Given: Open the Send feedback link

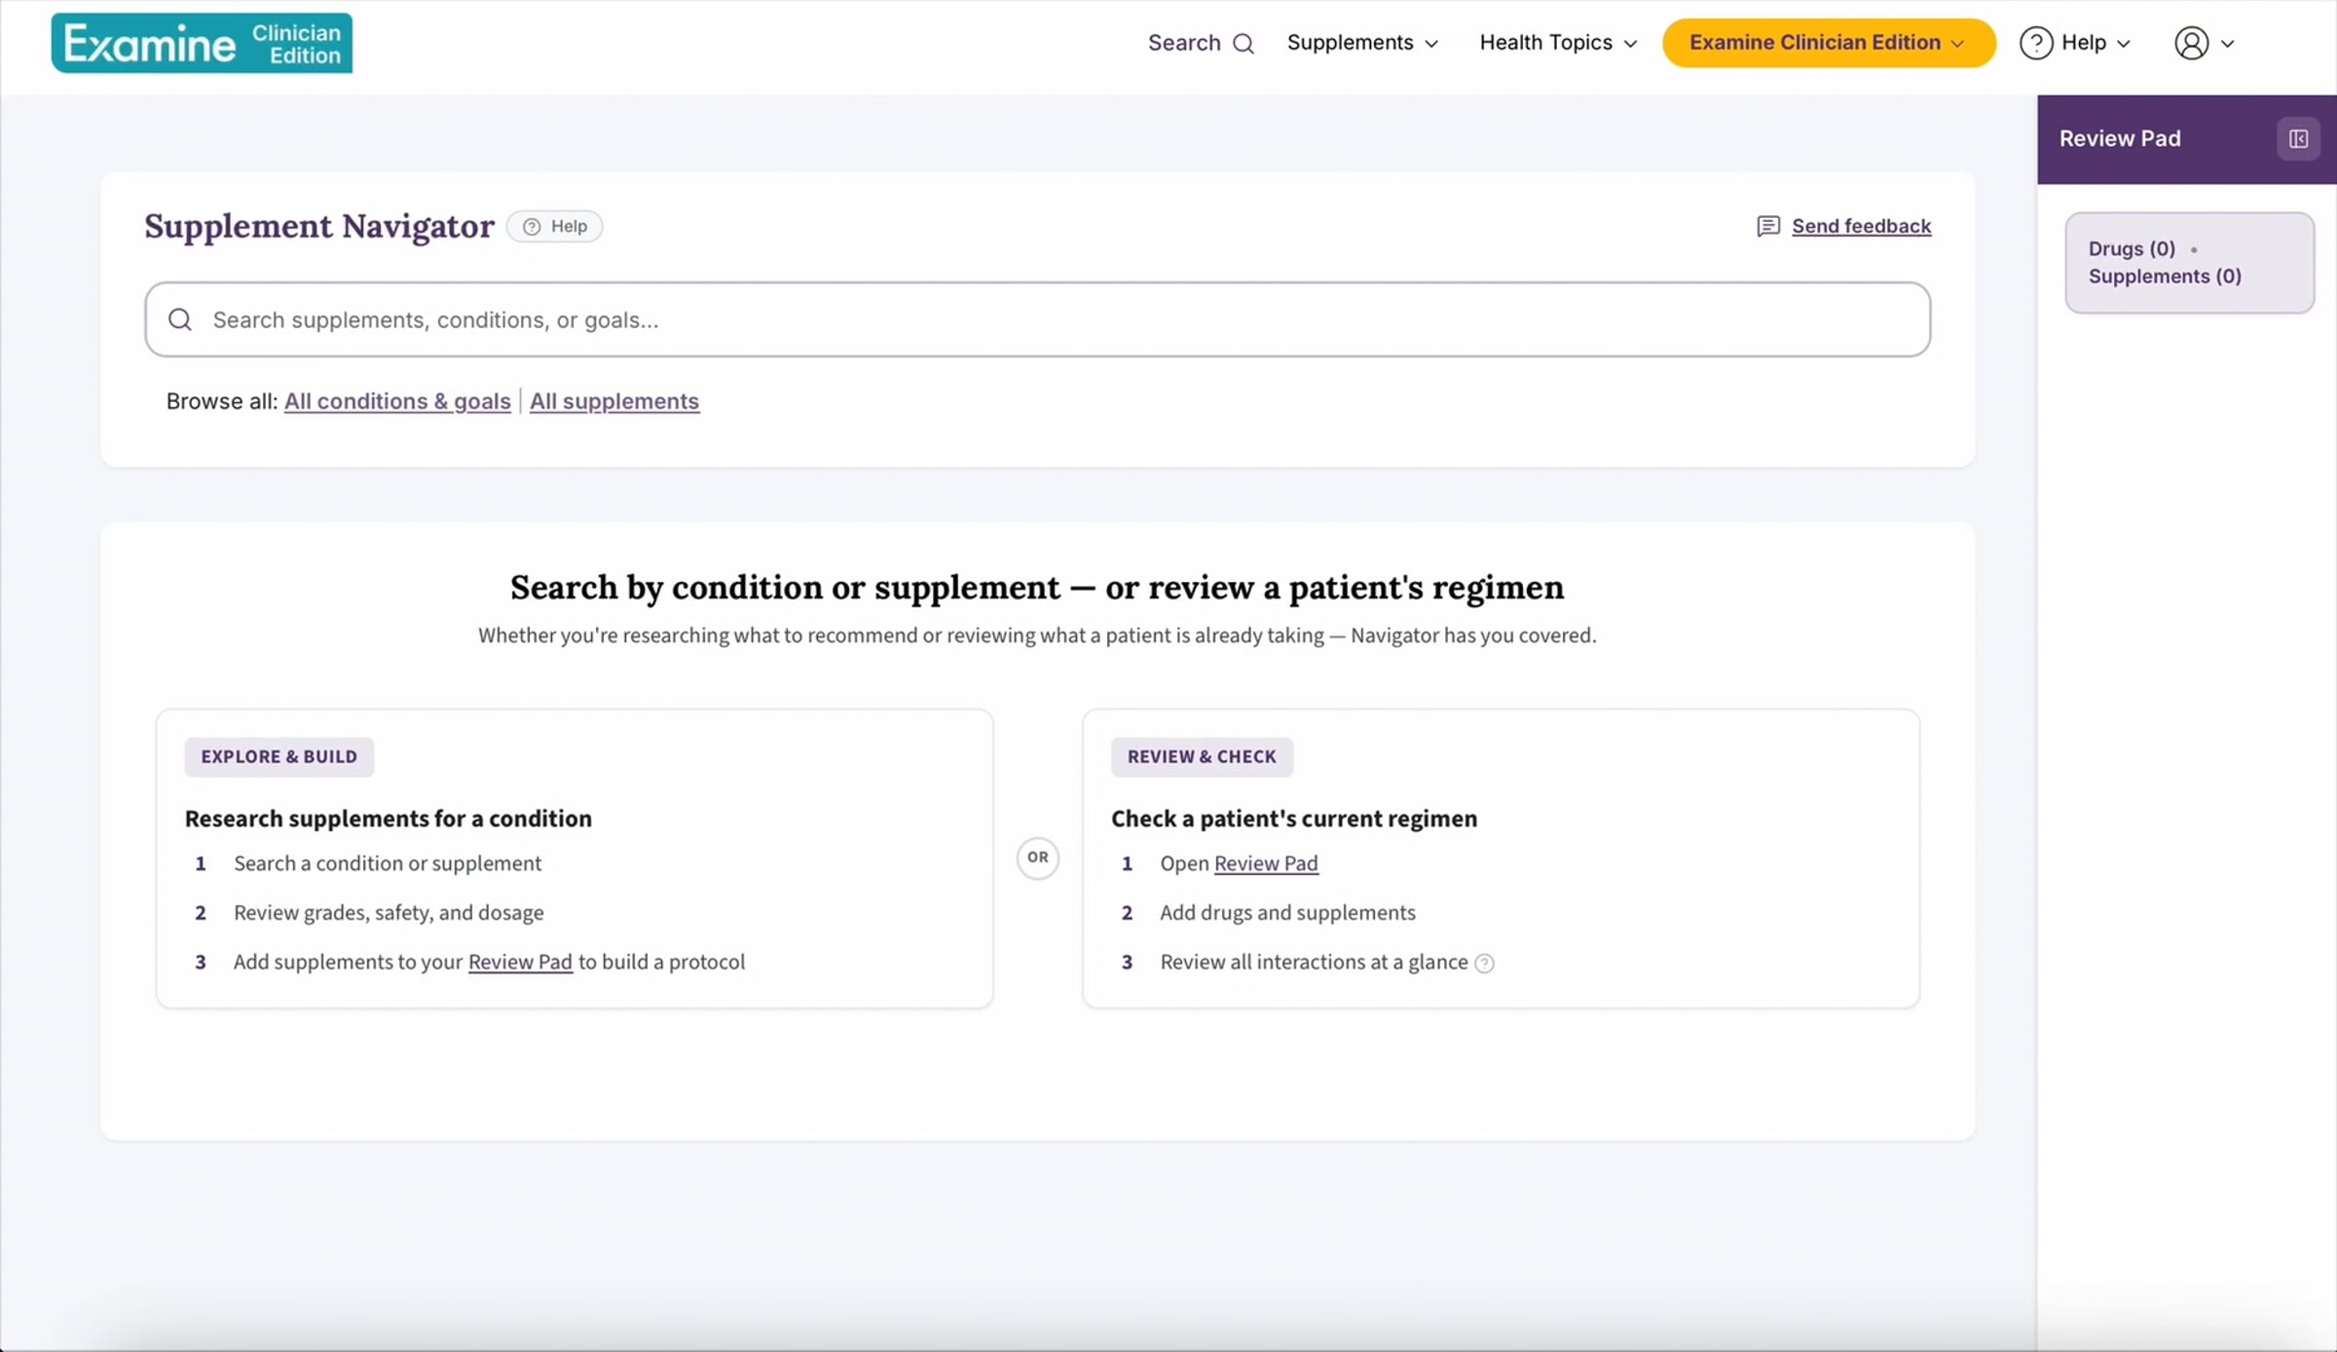Looking at the screenshot, I should click(x=1861, y=227).
